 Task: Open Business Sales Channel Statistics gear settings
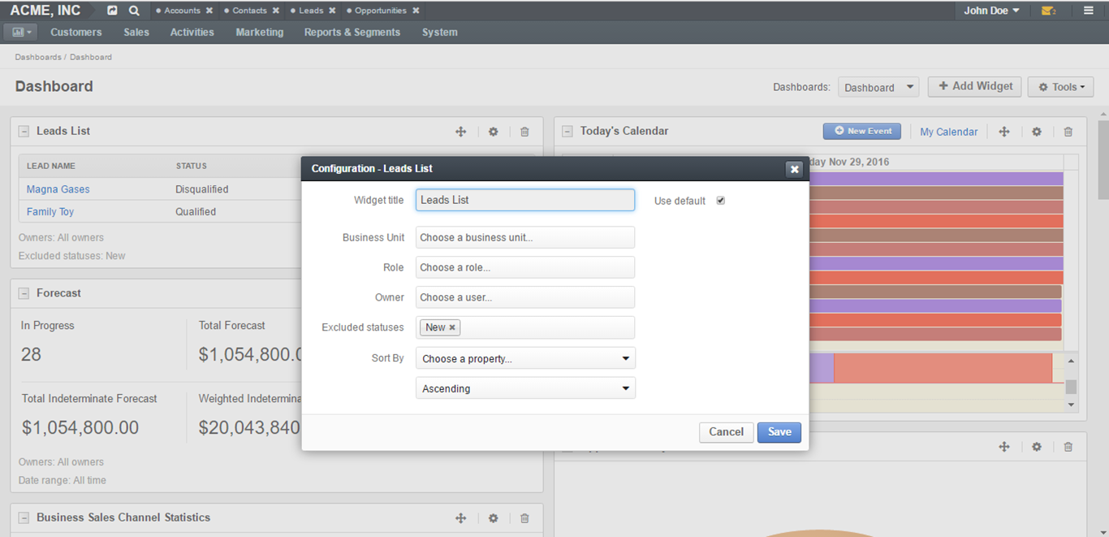pyautogui.click(x=493, y=518)
